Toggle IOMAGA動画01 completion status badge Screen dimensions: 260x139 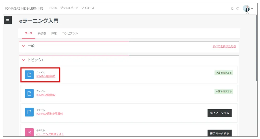pyautogui.click(x=224, y=73)
